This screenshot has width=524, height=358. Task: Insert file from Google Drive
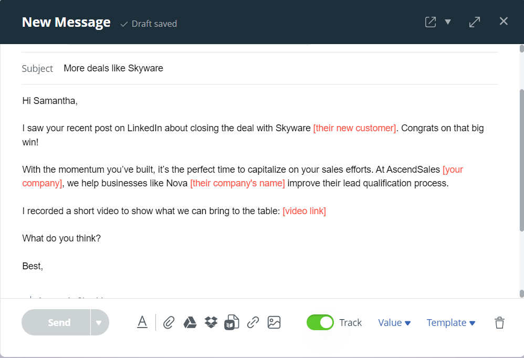190,323
